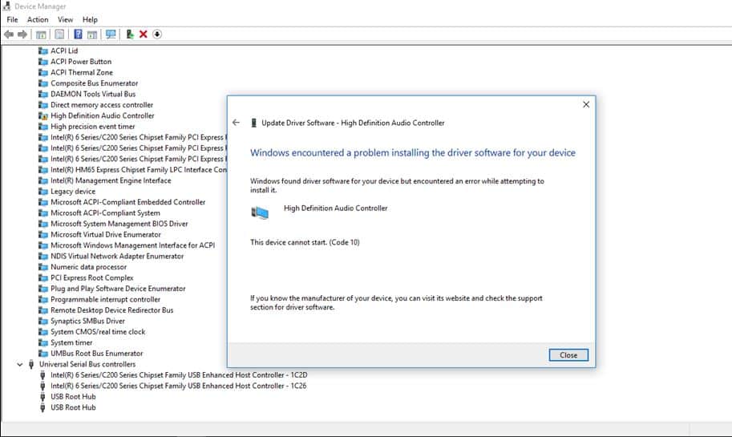
Task: Click the Close button in the driver dialog
Action: tap(568, 355)
